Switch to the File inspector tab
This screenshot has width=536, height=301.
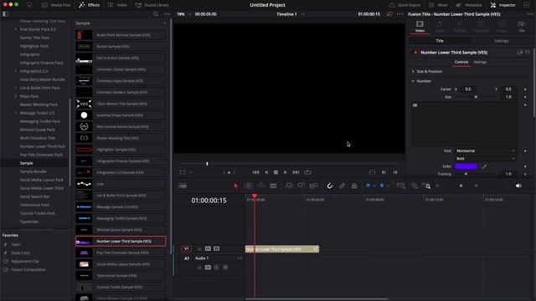coord(521,27)
